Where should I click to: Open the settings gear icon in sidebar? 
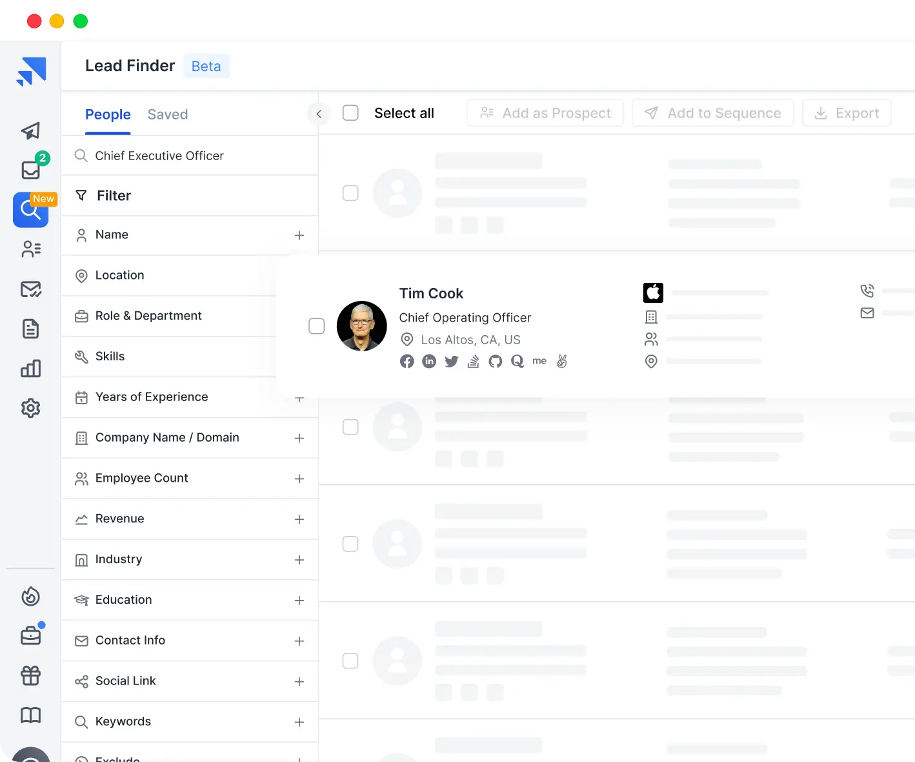point(30,408)
